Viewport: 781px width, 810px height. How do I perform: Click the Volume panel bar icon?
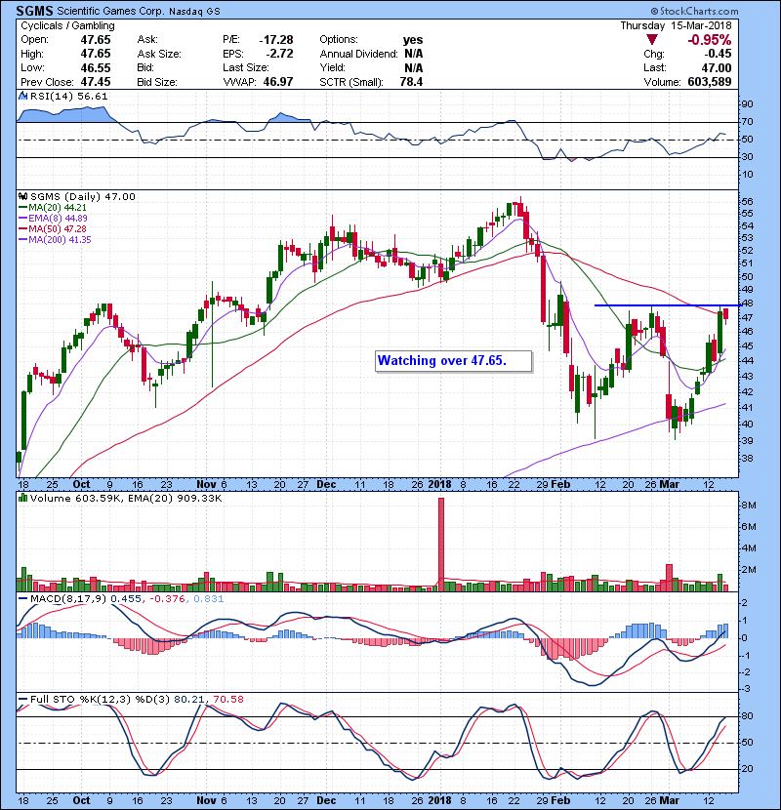(x=22, y=499)
